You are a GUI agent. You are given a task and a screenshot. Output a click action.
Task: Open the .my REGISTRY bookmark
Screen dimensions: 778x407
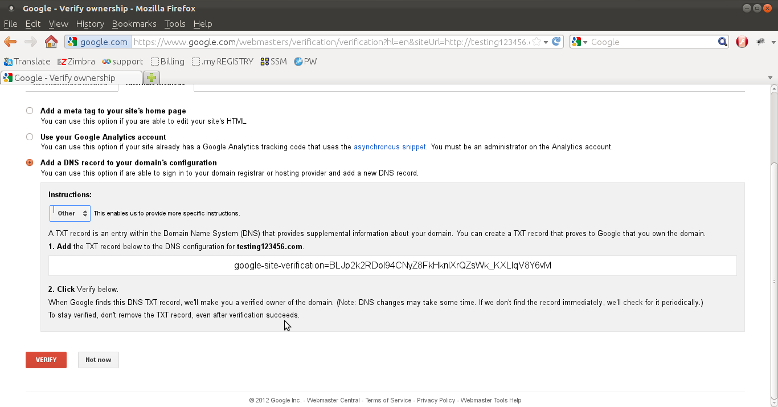pos(223,62)
